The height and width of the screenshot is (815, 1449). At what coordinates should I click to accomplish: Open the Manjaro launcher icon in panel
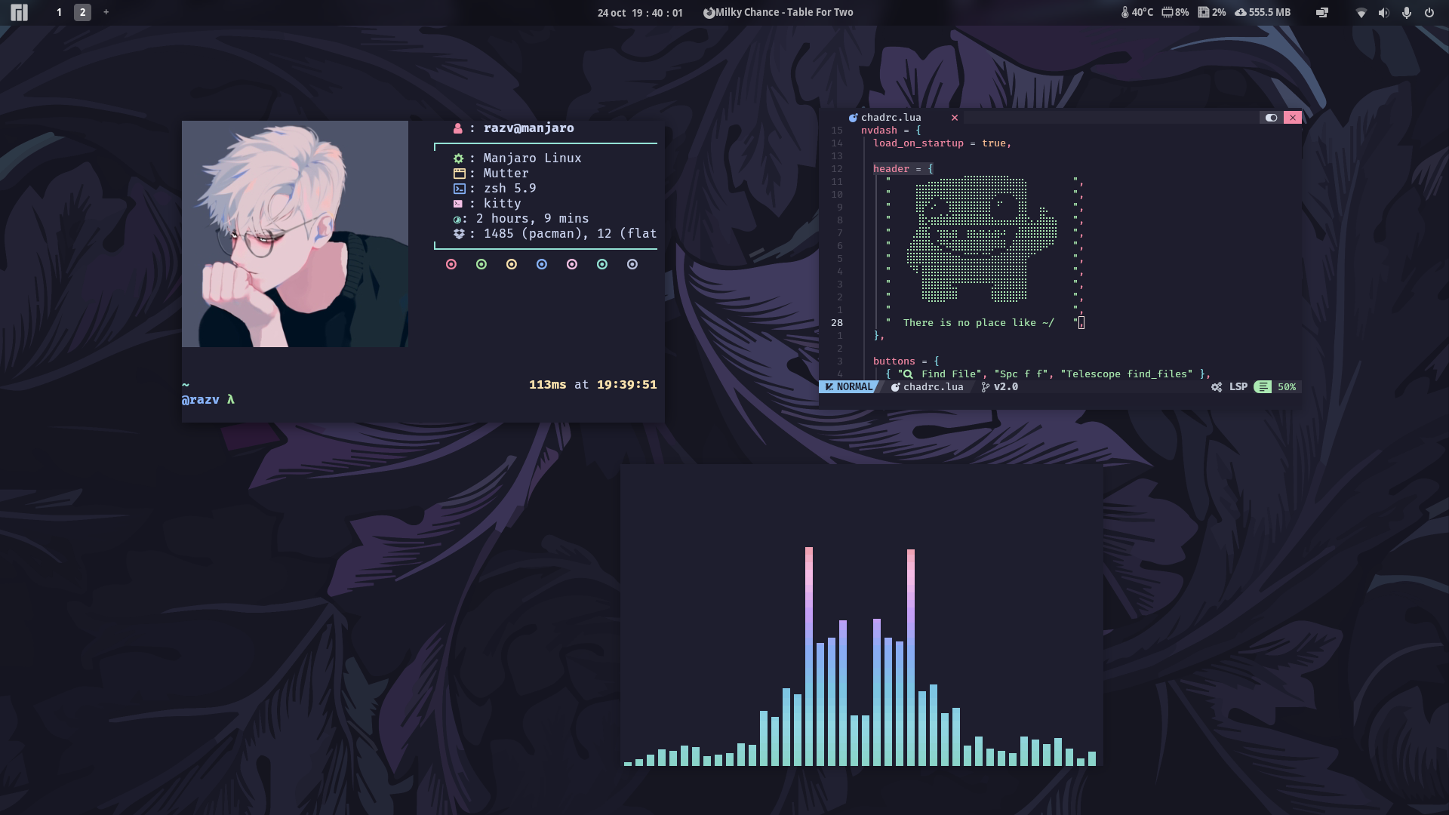[19, 12]
